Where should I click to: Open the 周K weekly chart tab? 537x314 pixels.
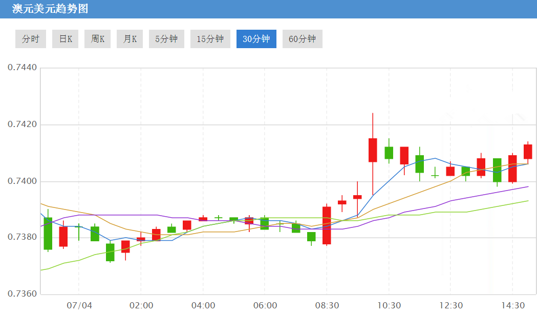click(x=97, y=39)
